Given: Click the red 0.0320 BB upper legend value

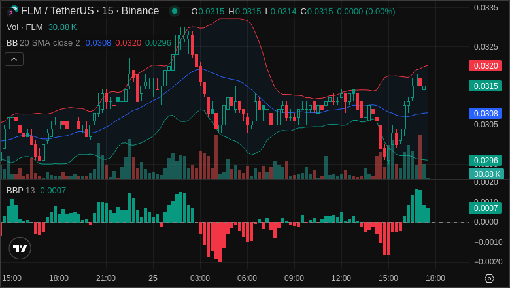Looking at the screenshot, I should click(128, 43).
